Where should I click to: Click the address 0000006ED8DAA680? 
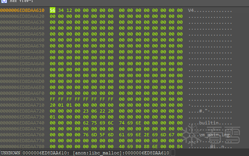click(x=22, y=52)
